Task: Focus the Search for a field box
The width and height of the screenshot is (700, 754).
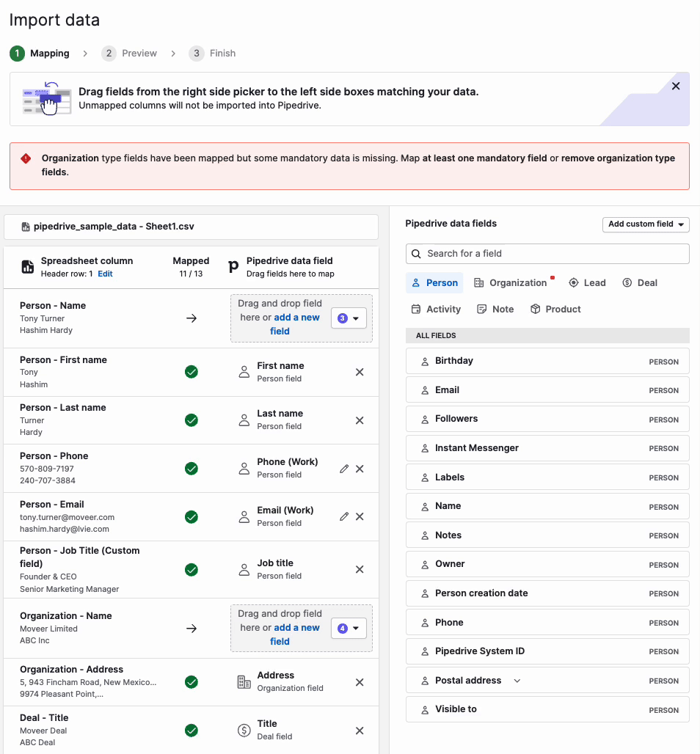Action: pyautogui.click(x=547, y=254)
